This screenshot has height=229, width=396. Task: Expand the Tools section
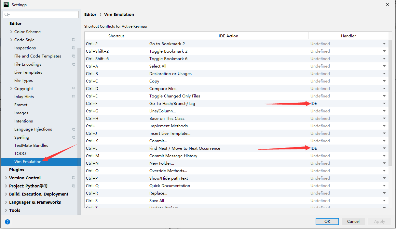(x=6, y=210)
